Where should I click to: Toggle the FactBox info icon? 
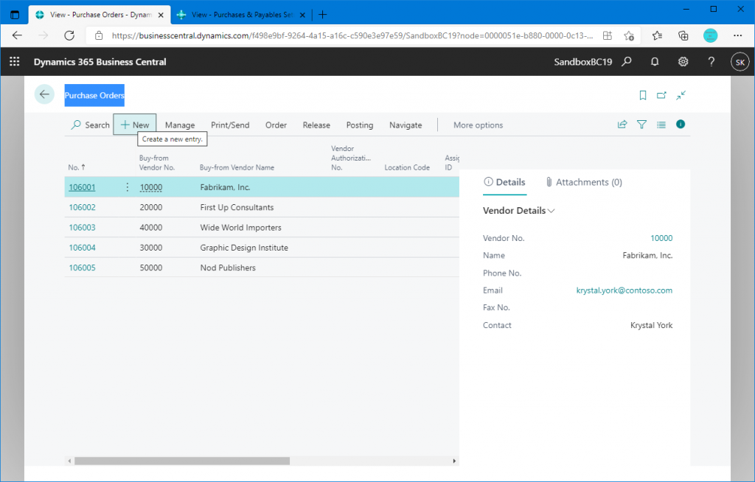(x=681, y=125)
